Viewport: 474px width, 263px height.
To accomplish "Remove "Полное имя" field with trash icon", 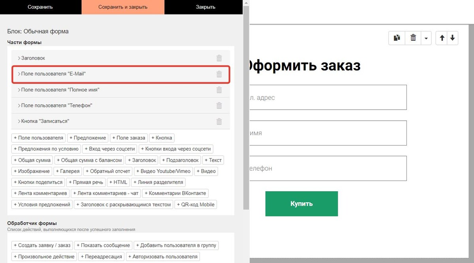I will click(x=219, y=90).
